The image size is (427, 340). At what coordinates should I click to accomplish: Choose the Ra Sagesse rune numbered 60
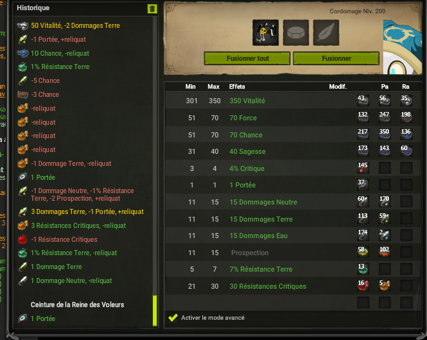pos(406,151)
